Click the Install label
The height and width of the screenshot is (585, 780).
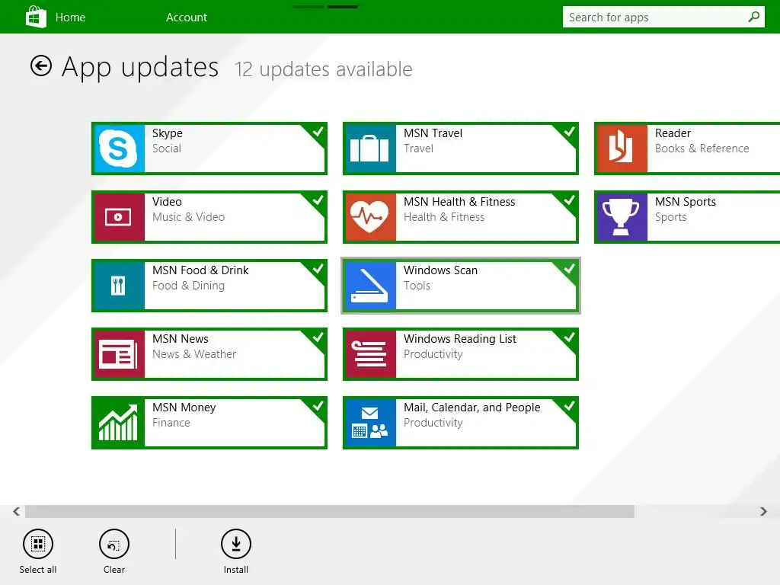tap(236, 570)
